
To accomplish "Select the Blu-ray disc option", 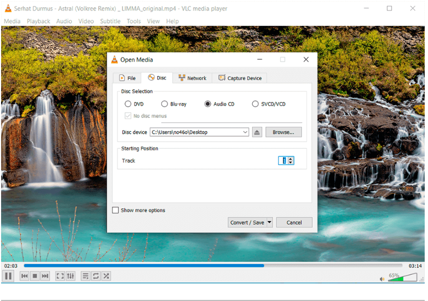I will pos(164,104).
